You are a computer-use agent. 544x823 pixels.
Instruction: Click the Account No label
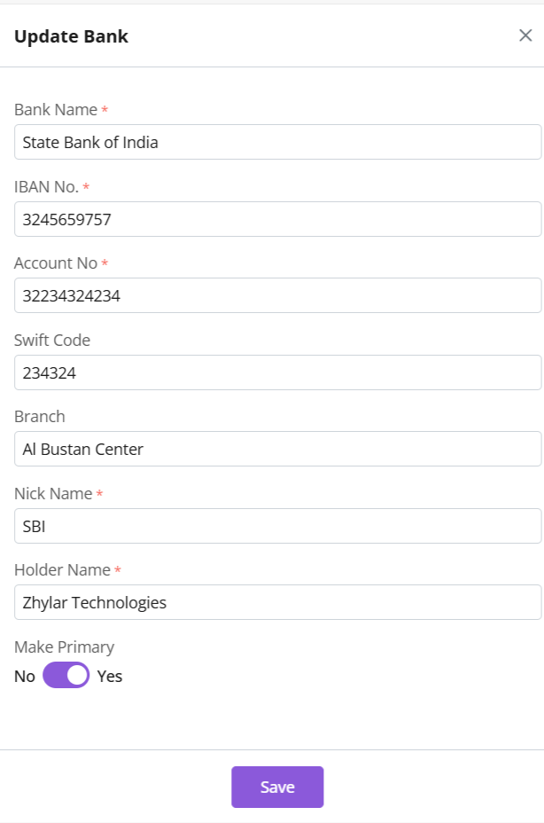[x=56, y=263]
